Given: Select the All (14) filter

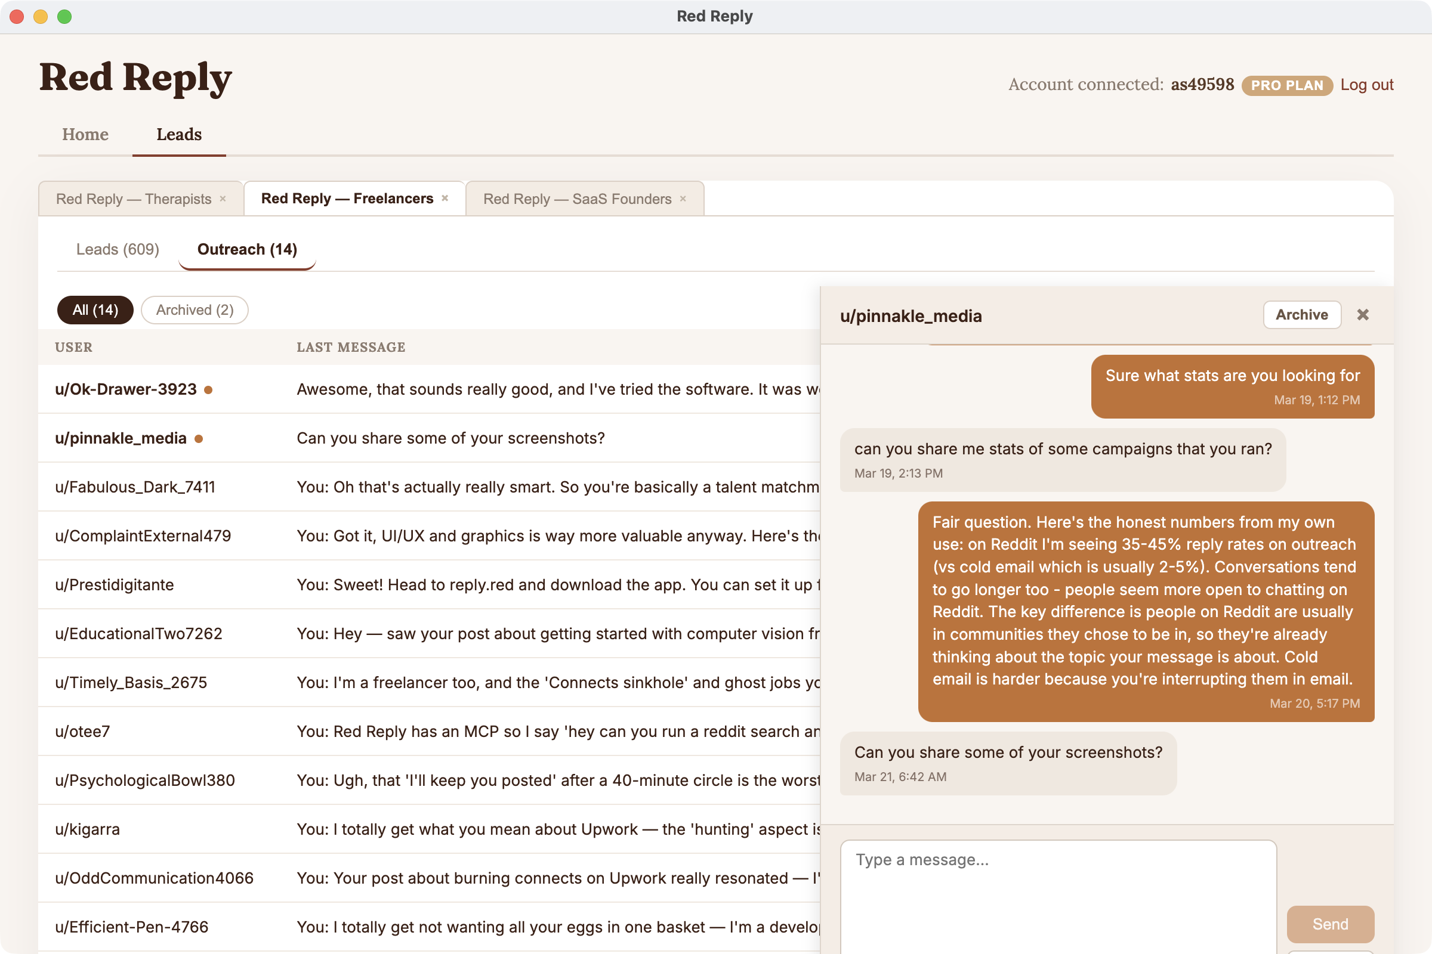Looking at the screenshot, I should click(95, 309).
